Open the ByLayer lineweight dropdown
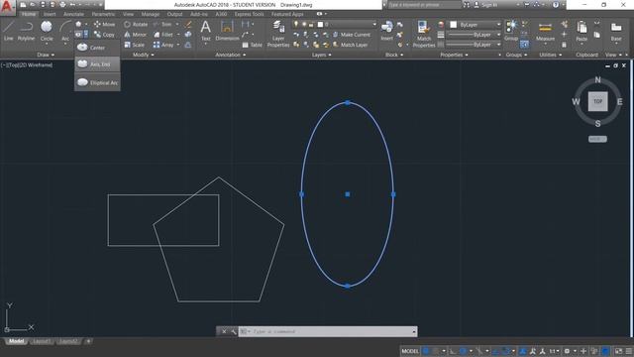The height and width of the screenshot is (357, 634). point(474,35)
